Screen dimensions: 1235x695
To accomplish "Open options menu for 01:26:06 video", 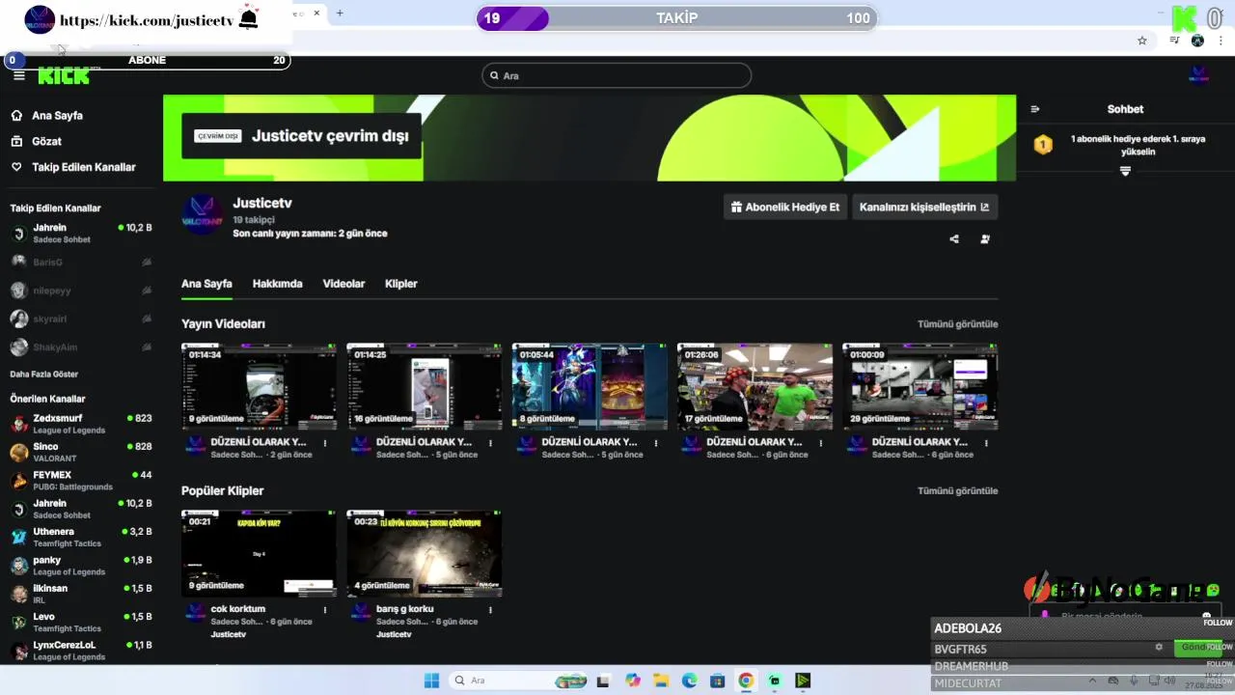I will [x=821, y=443].
